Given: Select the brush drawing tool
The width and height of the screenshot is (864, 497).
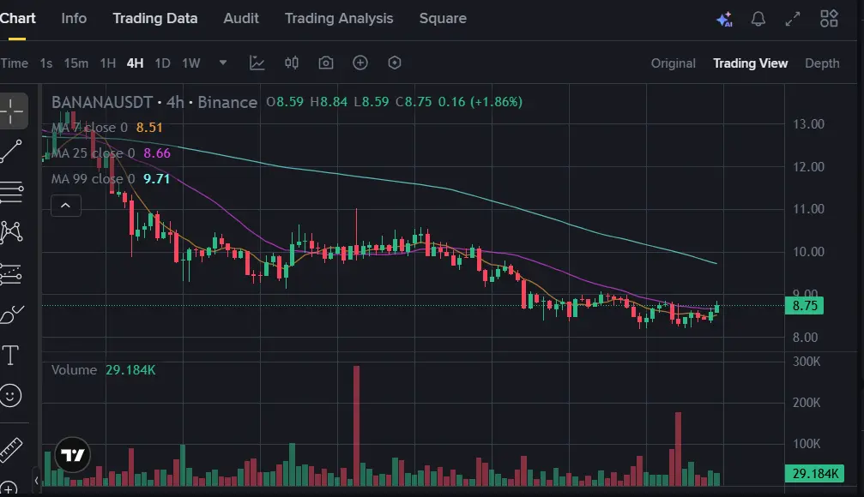Looking at the screenshot, I should [x=11, y=314].
